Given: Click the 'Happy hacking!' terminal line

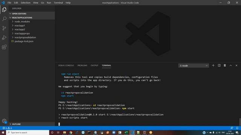Looking at the screenshot, I should (68, 102).
